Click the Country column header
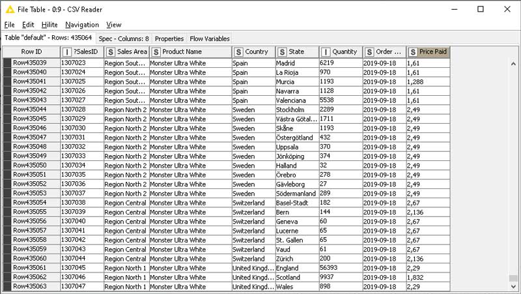 (x=253, y=52)
